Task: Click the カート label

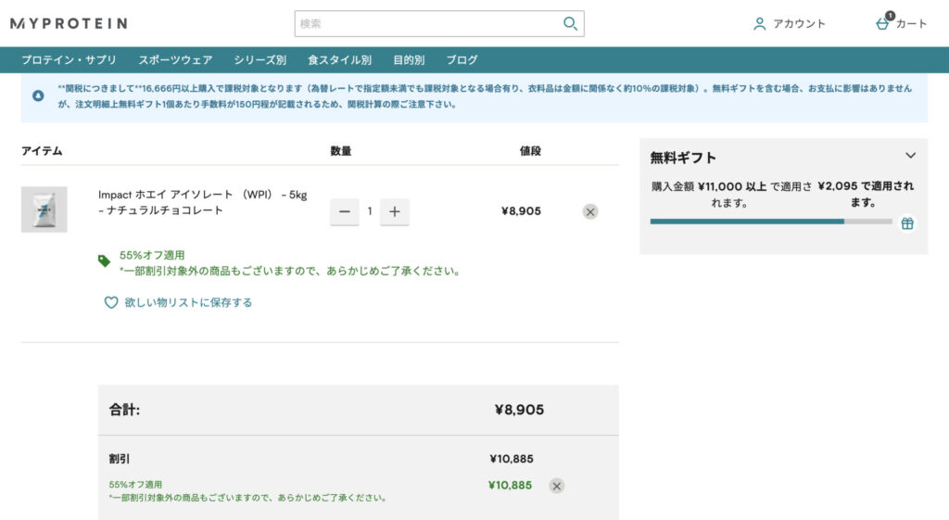Action: point(911,23)
